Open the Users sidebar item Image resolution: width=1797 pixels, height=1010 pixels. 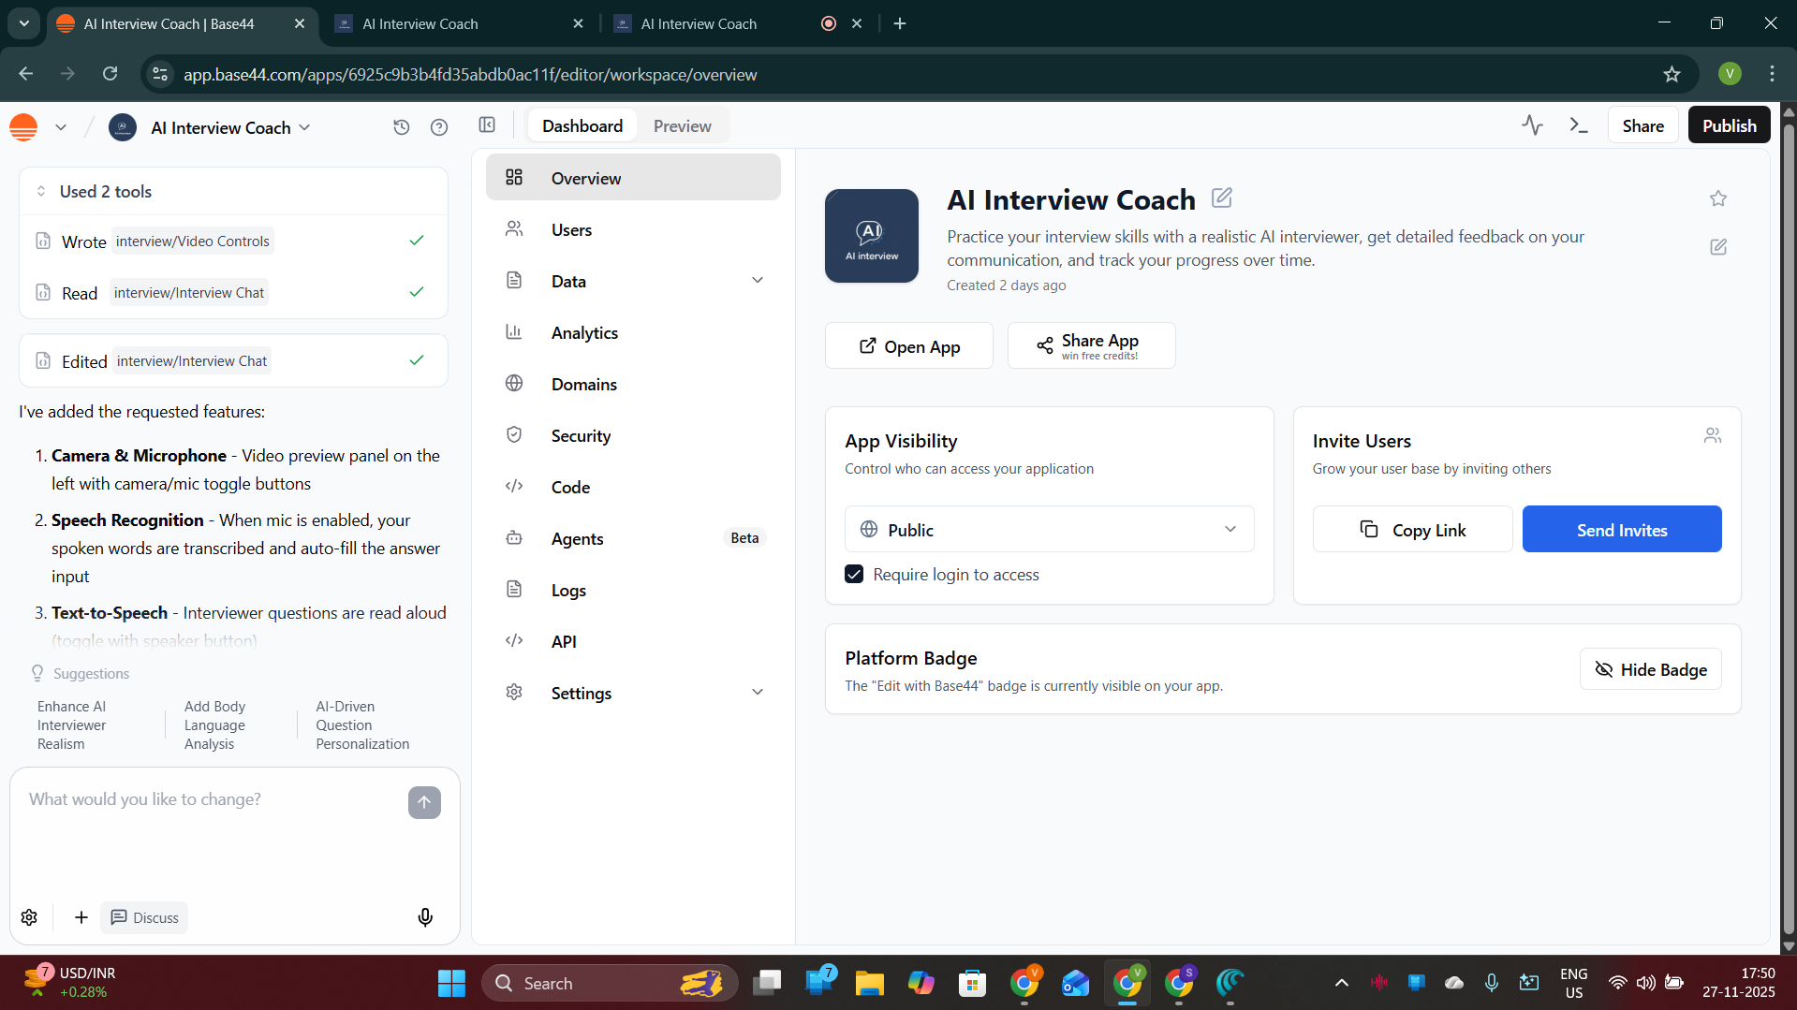click(x=633, y=230)
